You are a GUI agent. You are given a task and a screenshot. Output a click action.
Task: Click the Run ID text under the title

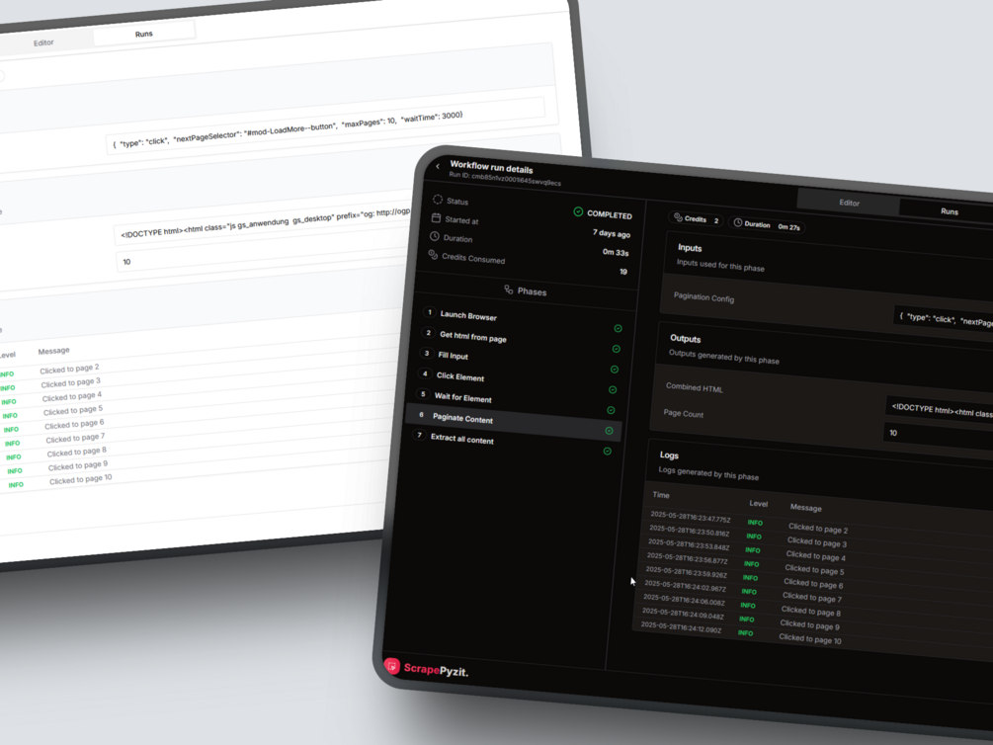pos(505,179)
